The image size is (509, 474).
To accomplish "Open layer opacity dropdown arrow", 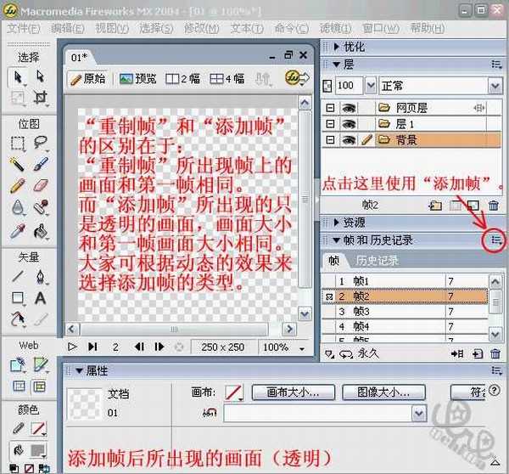I will 371,86.
